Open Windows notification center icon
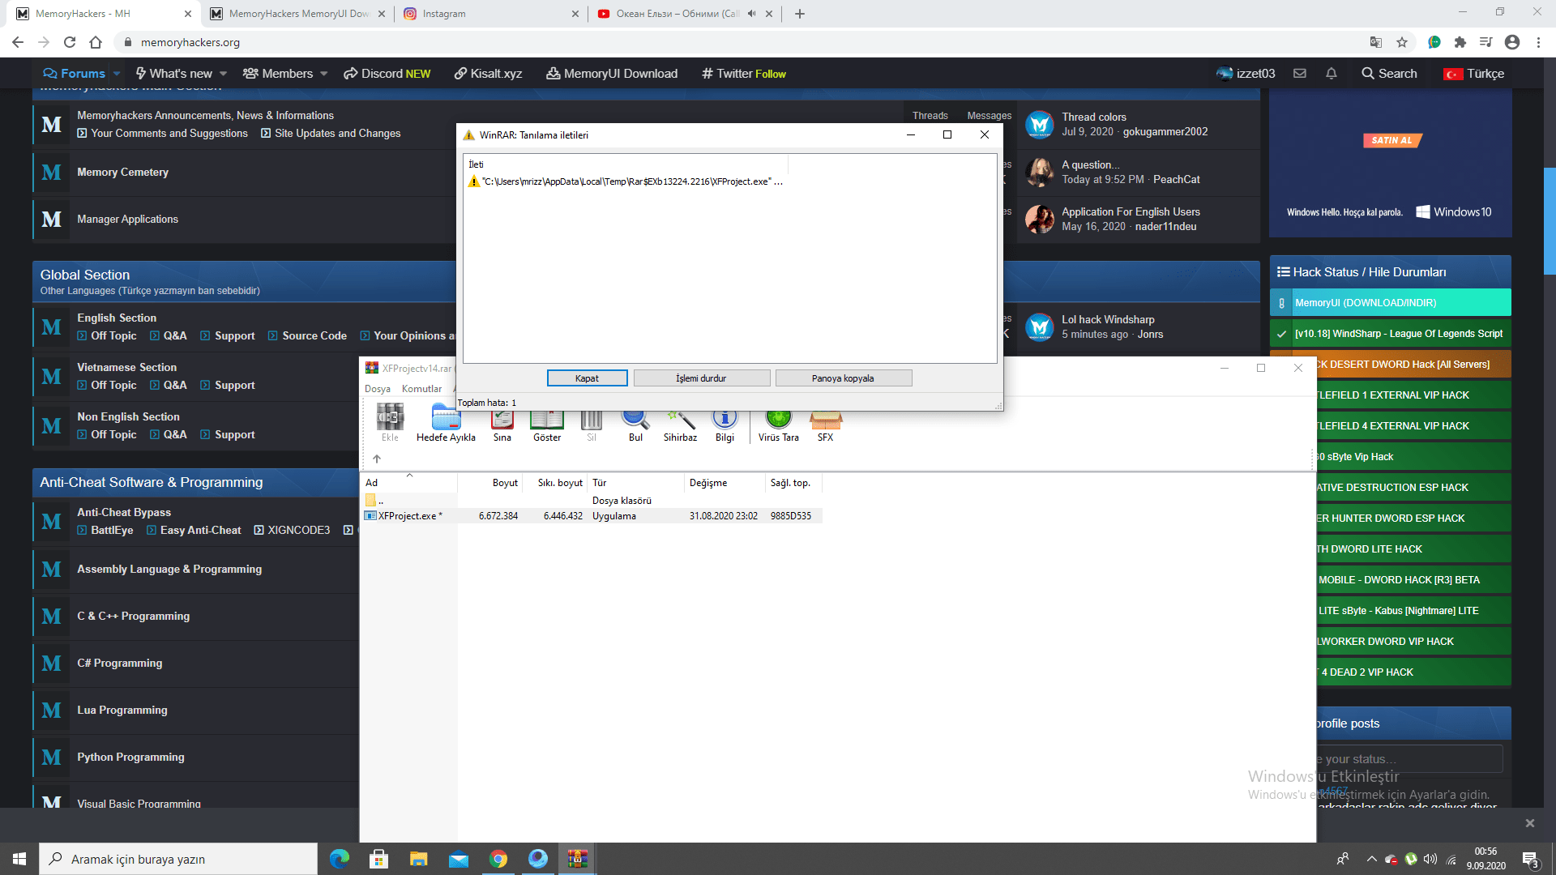 [1529, 859]
